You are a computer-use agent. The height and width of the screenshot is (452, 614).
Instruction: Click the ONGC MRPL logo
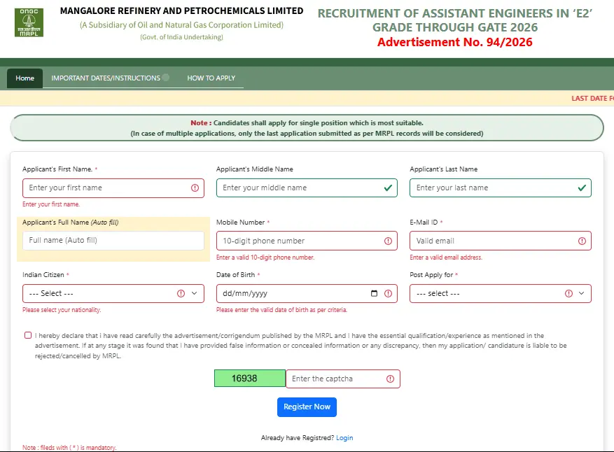(29, 22)
